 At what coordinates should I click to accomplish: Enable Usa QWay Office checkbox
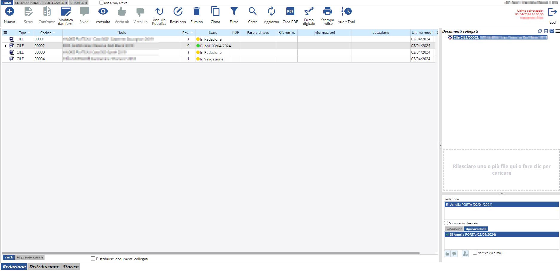pos(101,3)
